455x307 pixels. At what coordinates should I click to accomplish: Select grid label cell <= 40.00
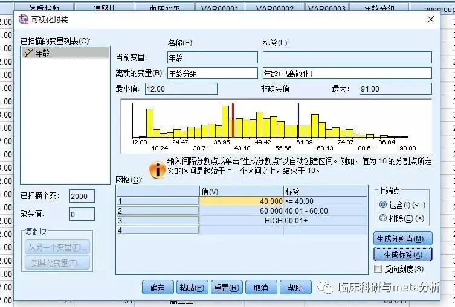pos(326,201)
